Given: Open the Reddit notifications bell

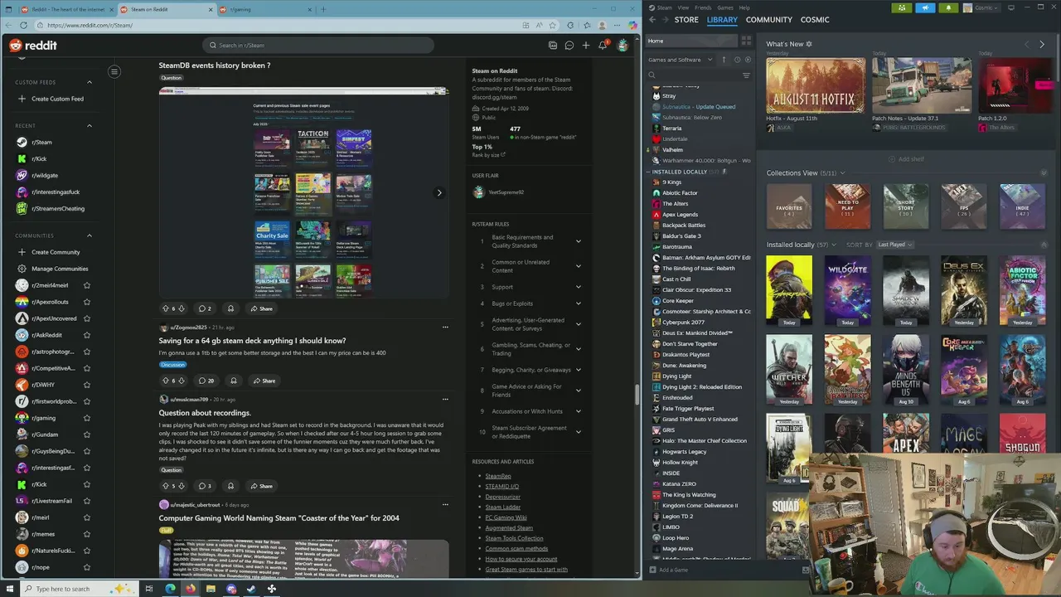Looking at the screenshot, I should 603,46.
